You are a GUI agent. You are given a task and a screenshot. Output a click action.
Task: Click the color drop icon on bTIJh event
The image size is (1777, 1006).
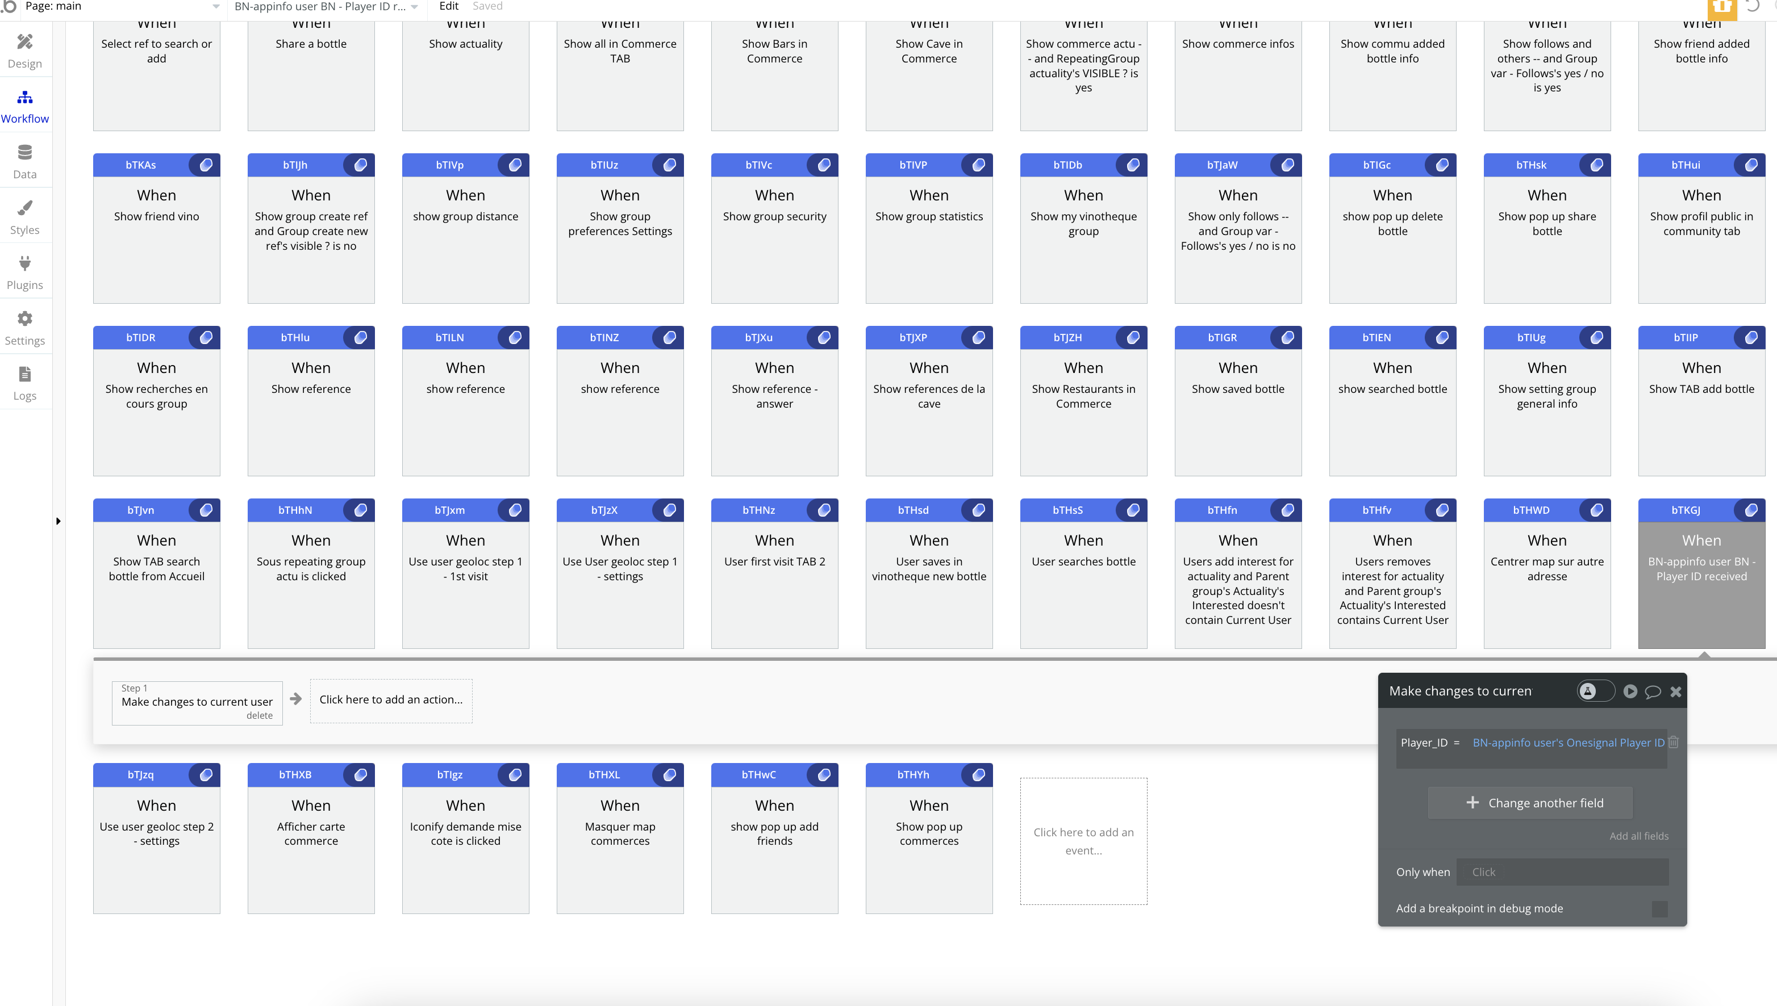[x=360, y=165]
